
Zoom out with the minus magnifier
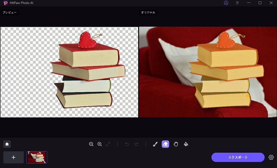click(91, 144)
